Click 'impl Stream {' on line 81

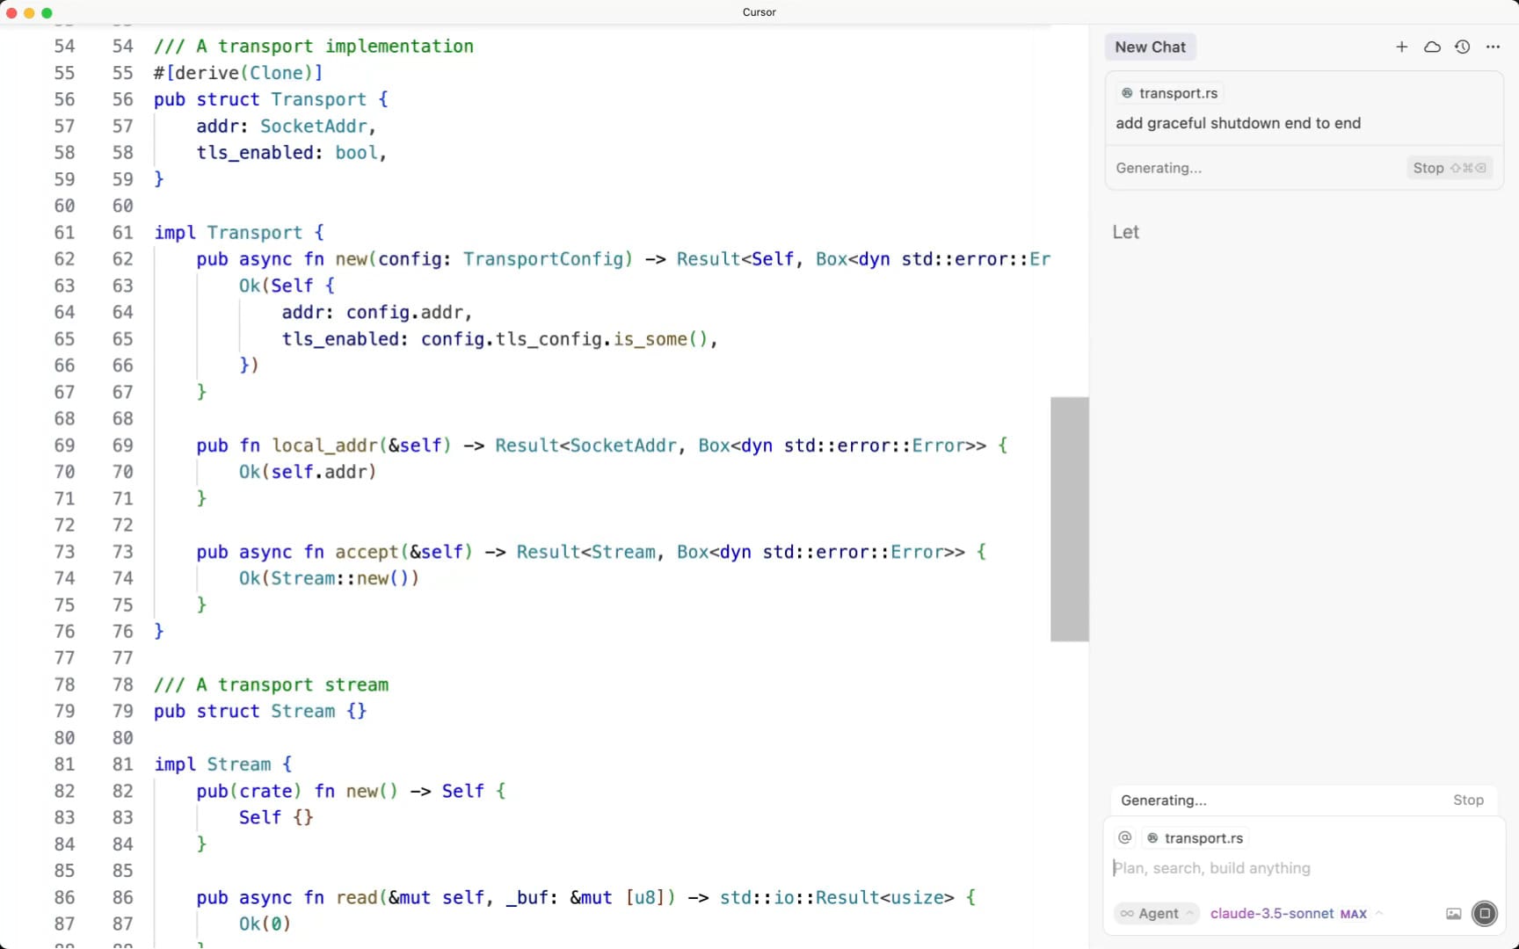[222, 764]
